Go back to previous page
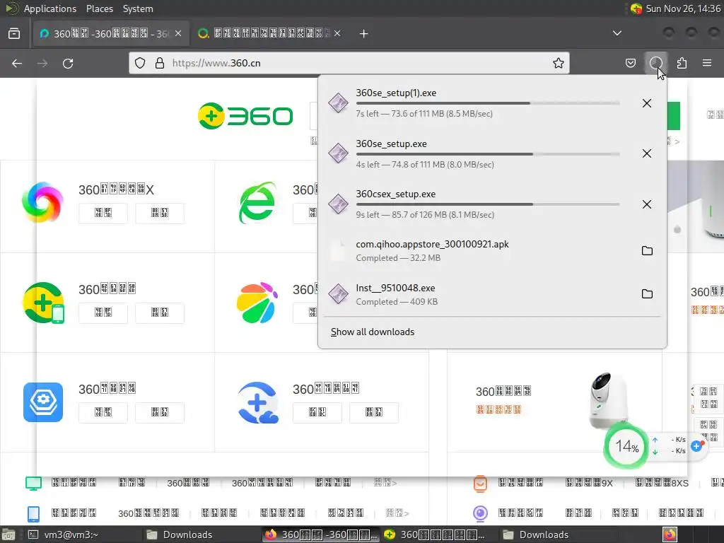This screenshot has width=724, height=543. (17, 63)
